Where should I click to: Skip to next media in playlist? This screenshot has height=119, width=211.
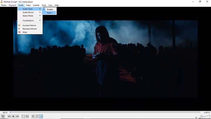click(17, 116)
